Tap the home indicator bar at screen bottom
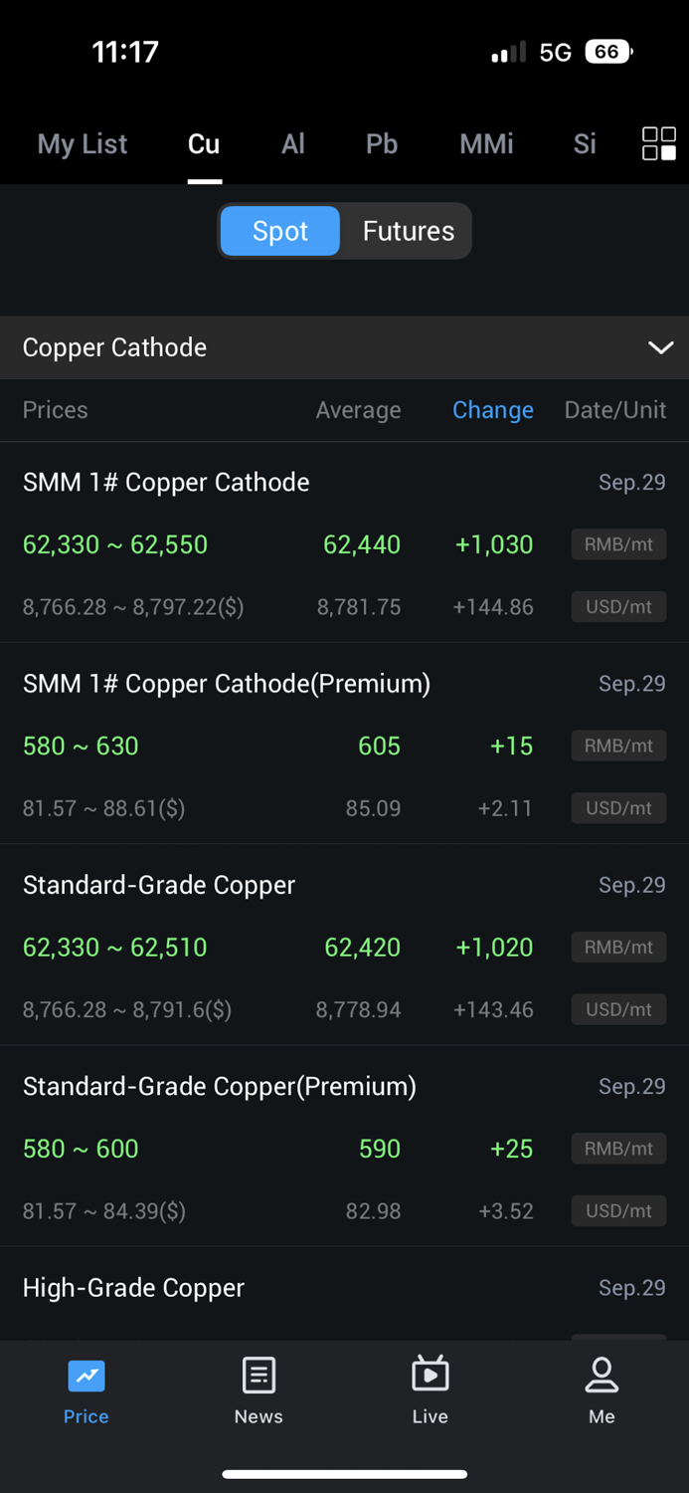 pos(344,1474)
